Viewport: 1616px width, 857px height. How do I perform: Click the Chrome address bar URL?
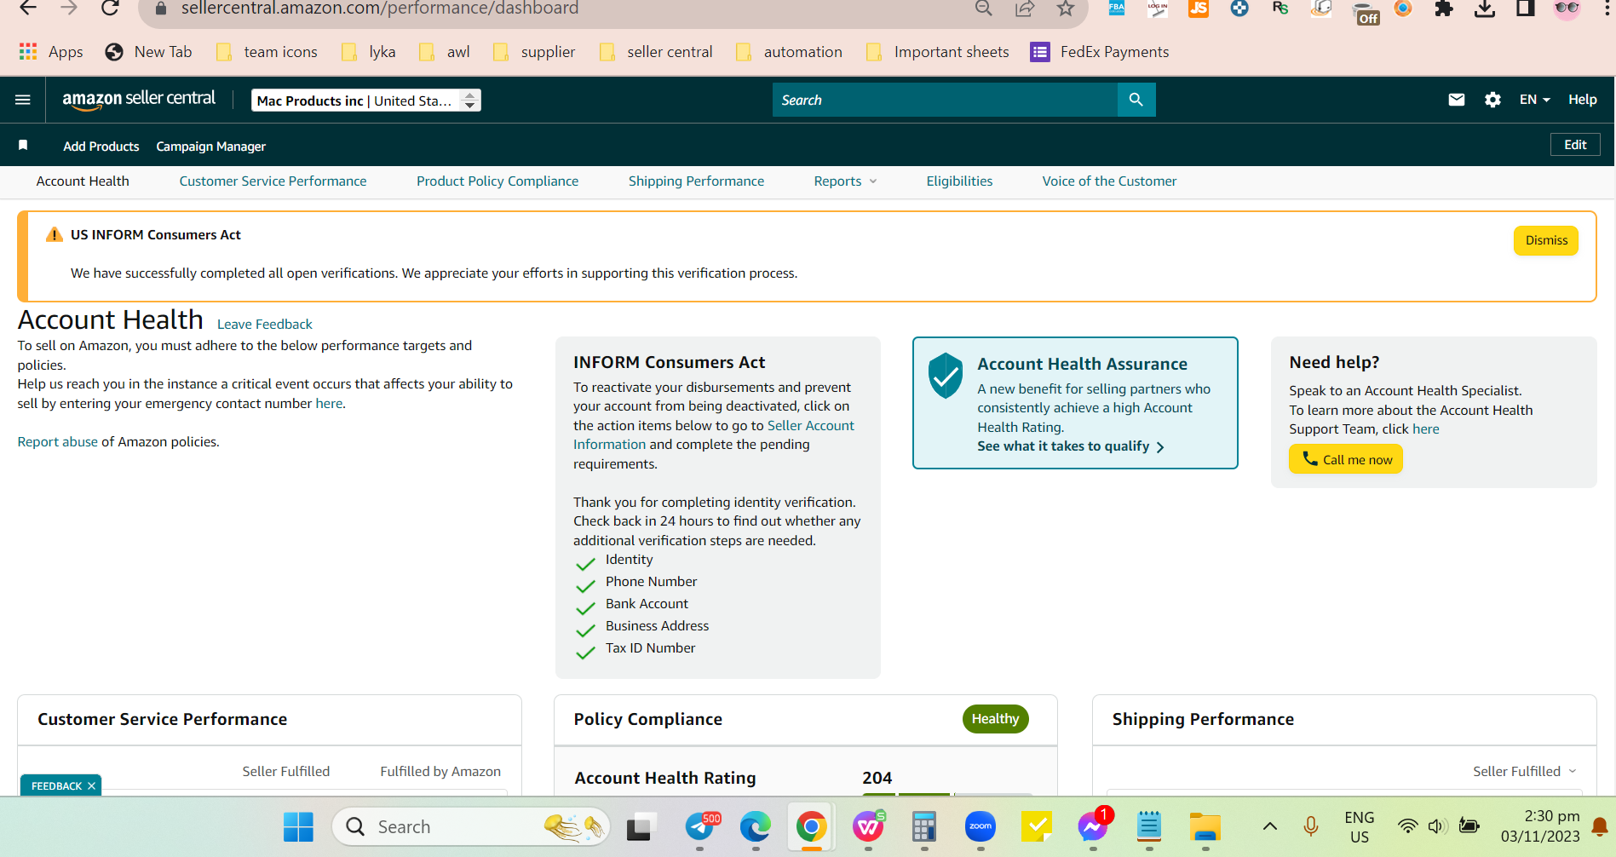tap(380, 9)
